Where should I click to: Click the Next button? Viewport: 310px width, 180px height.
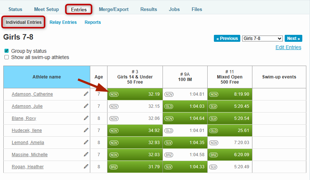[293, 38]
